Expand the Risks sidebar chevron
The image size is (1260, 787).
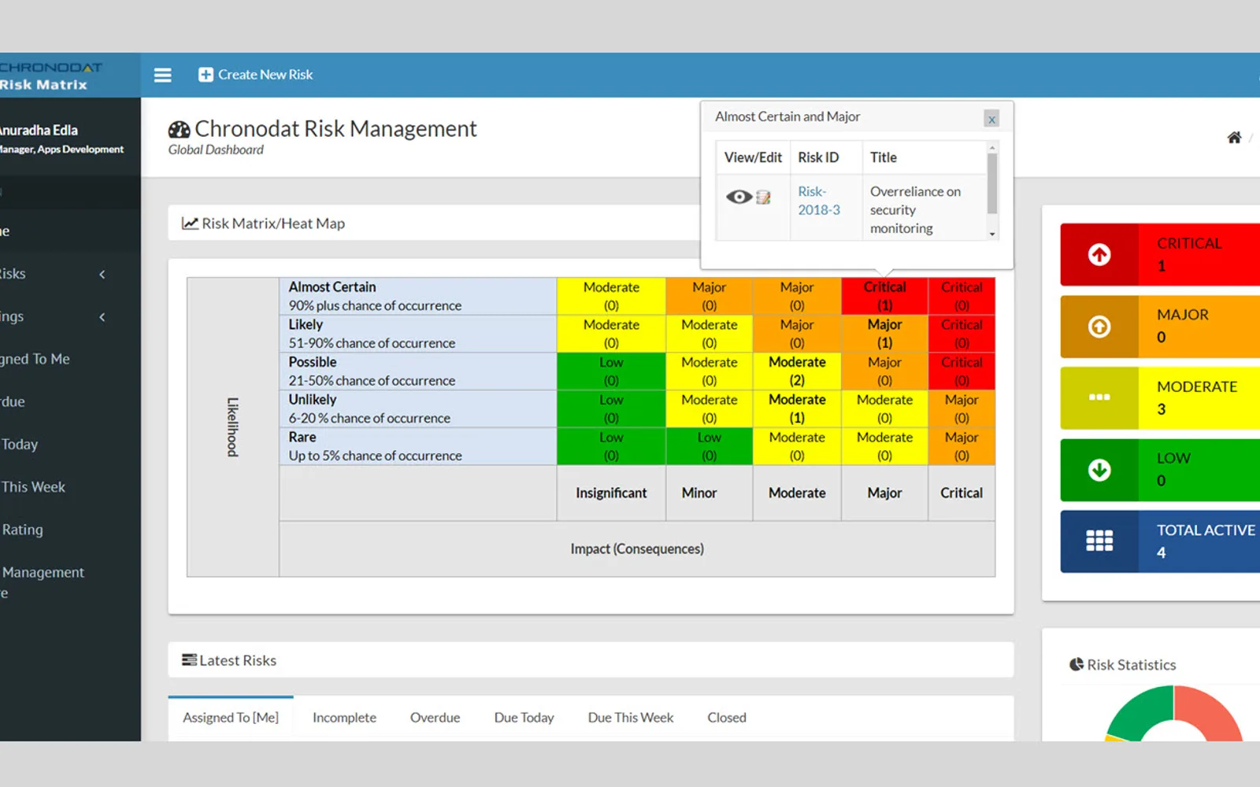click(x=102, y=274)
